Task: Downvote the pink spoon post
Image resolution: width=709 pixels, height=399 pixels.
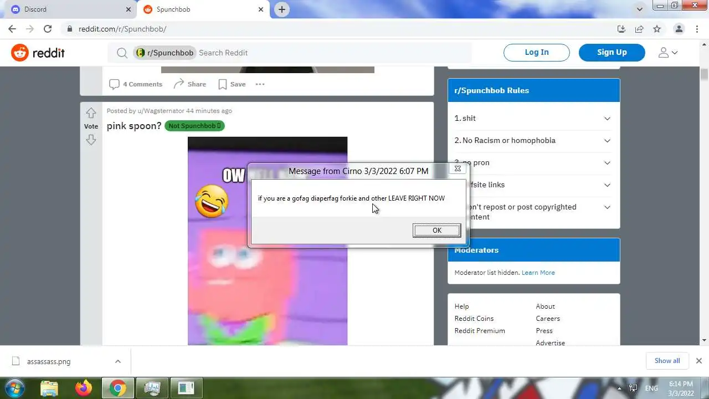Action: tap(91, 140)
